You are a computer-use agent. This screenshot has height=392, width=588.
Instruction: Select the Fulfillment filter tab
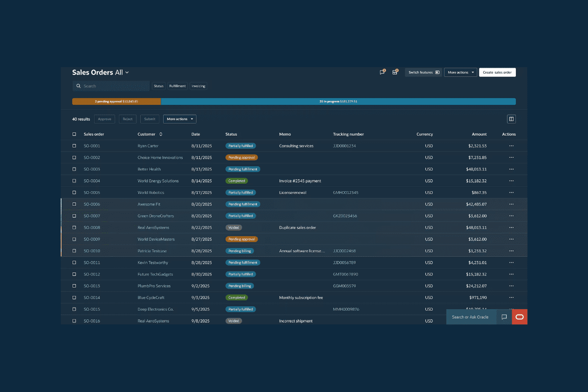coord(177,86)
